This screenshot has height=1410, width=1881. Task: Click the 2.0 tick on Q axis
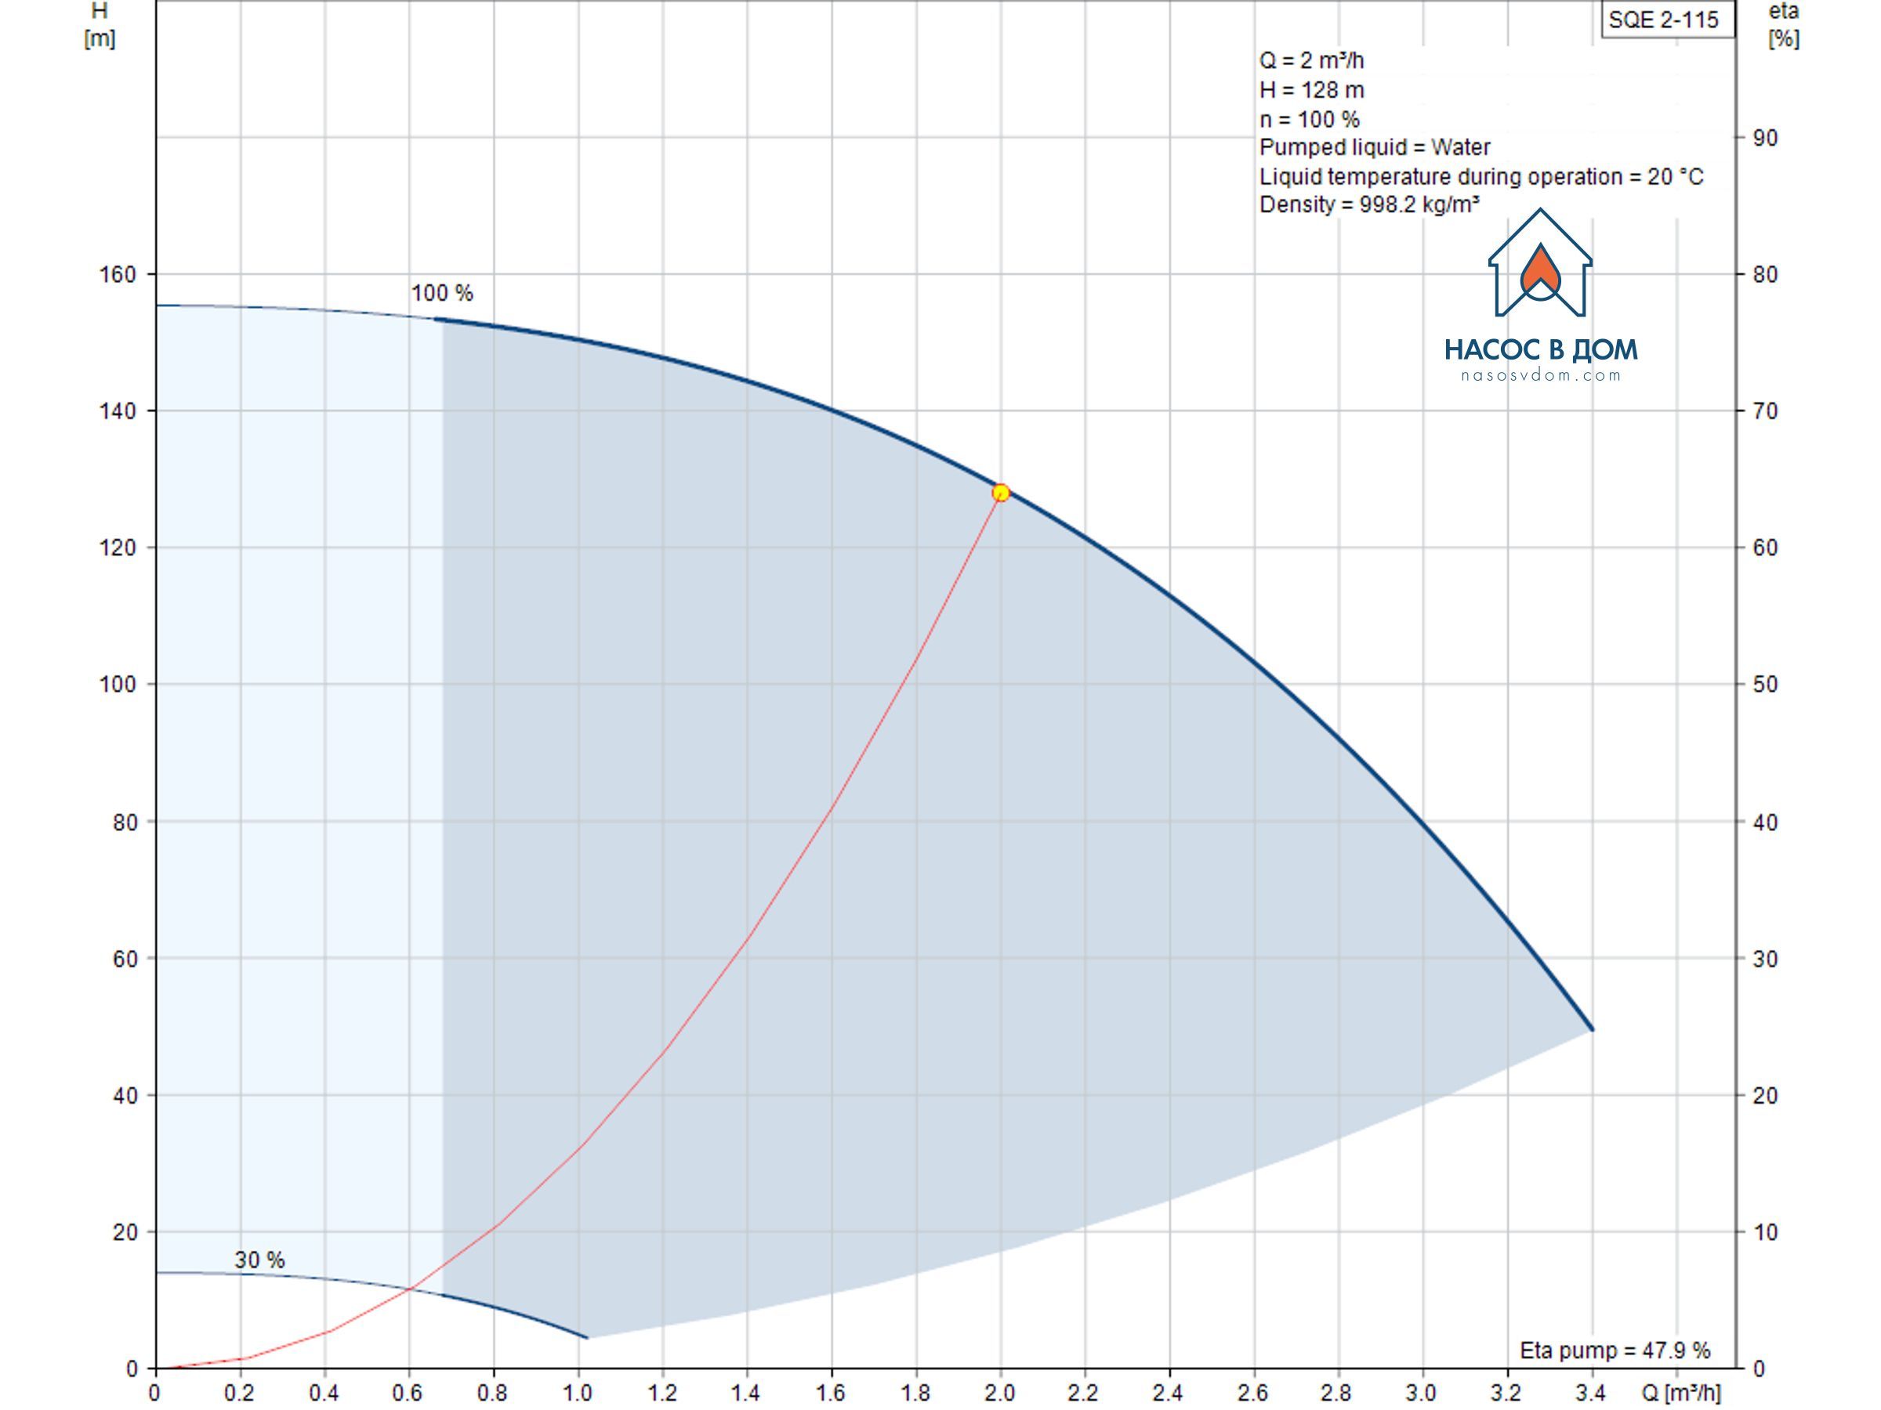1000,1394
